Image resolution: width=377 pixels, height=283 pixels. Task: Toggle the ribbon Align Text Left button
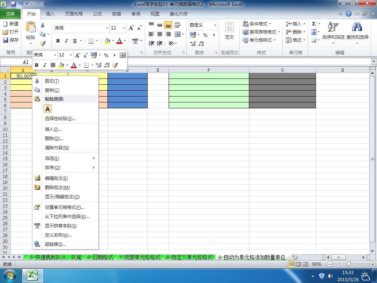151,34
